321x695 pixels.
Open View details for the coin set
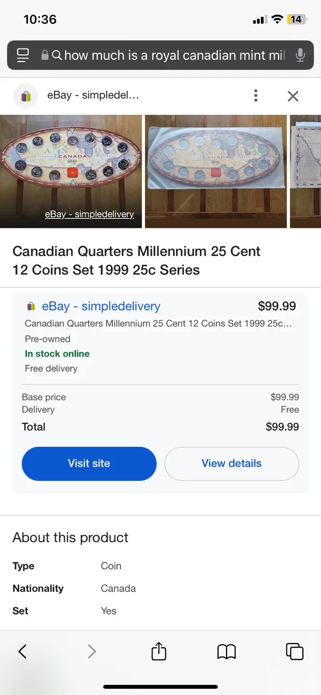point(231,463)
